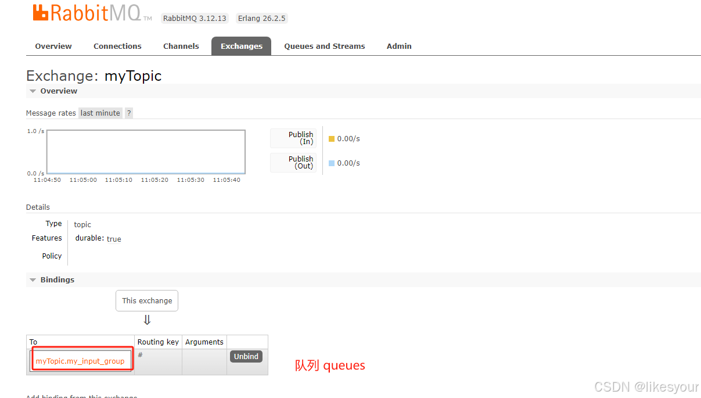Open the Overview tab
The width and height of the screenshot is (701, 398).
point(53,46)
